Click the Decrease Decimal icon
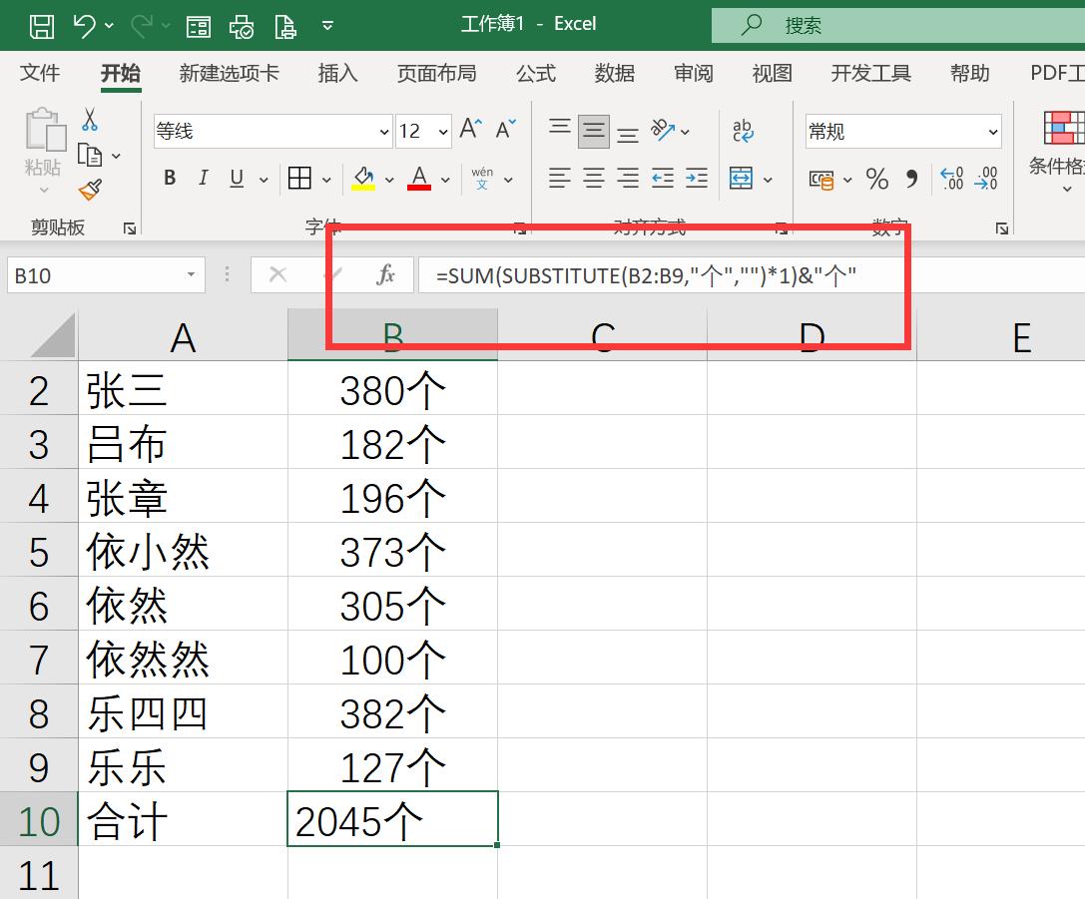 coord(987,180)
